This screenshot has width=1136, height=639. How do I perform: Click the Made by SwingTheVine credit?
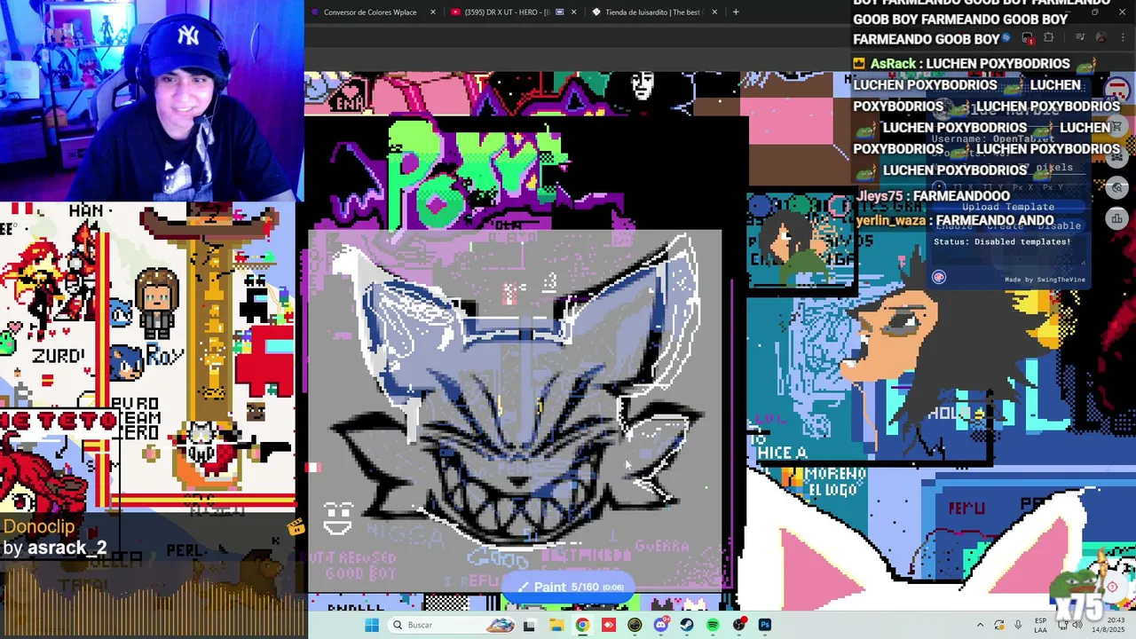point(1045,280)
